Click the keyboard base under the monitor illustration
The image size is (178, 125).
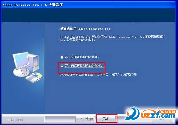(x=21, y=72)
